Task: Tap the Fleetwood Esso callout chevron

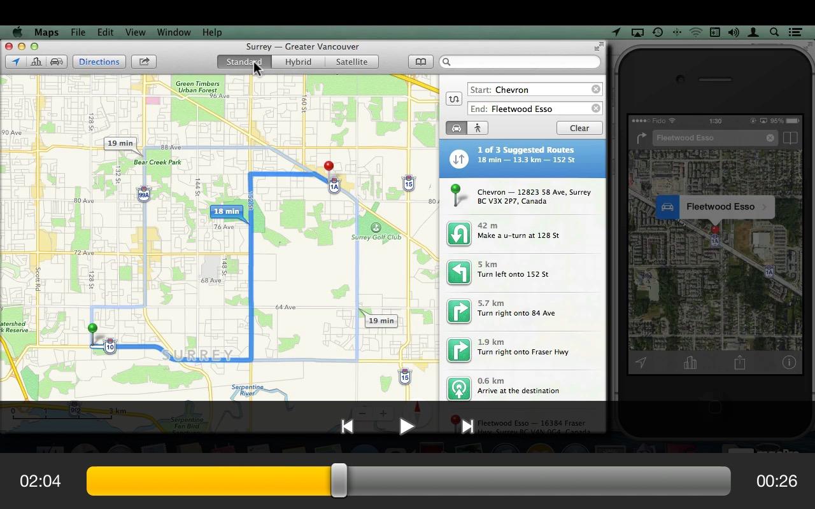Action: 764,207
